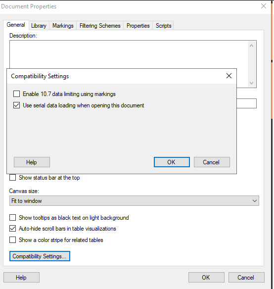Enable tooltips as black text on light background
The height and width of the screenshot is (289, 274).
[x=12, y=217]
